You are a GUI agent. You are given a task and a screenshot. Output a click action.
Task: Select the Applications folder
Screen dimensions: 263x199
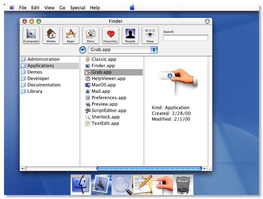50,66
